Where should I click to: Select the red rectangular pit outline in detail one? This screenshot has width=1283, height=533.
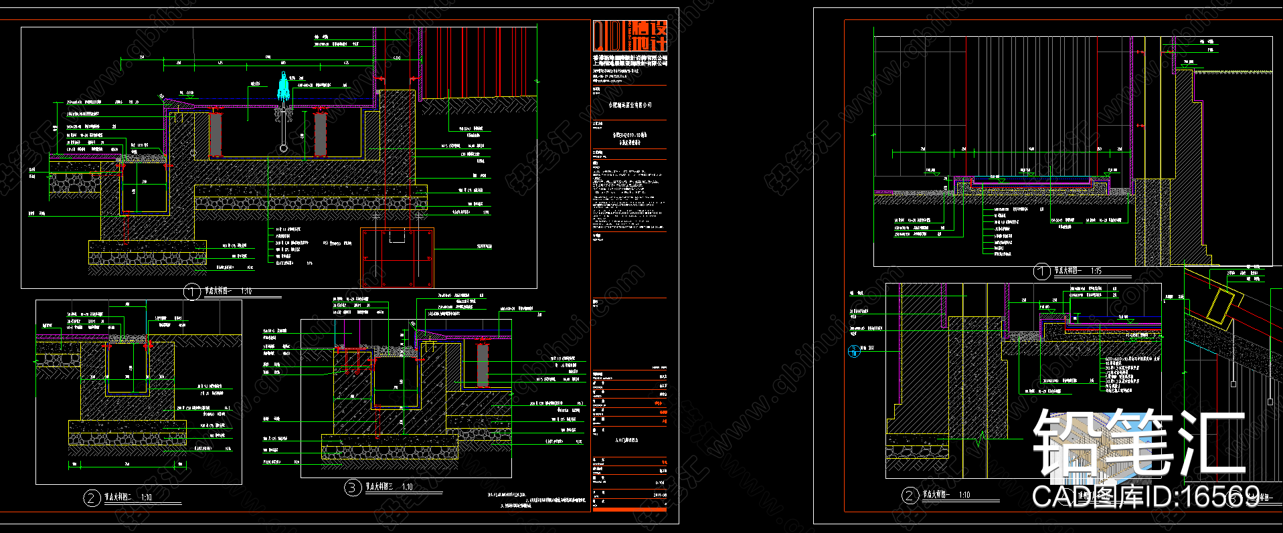398,258
